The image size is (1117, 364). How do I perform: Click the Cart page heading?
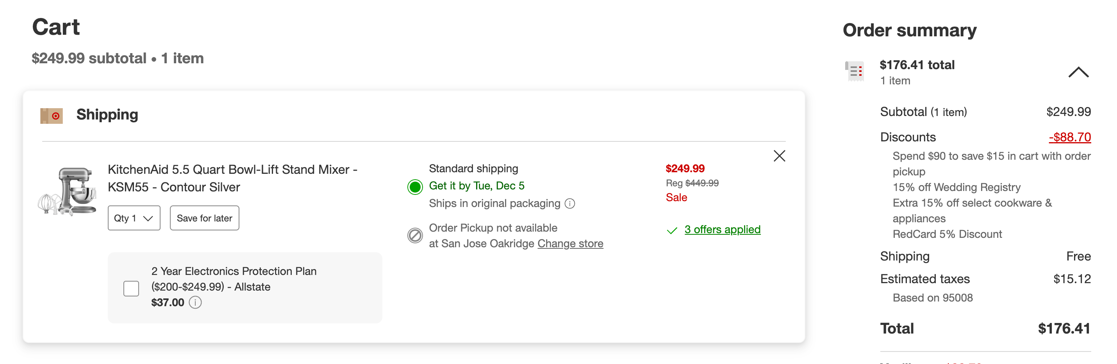pyautogui.click(x=57, y=27)
